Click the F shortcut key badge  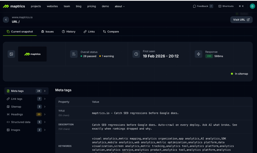[211, 6]
